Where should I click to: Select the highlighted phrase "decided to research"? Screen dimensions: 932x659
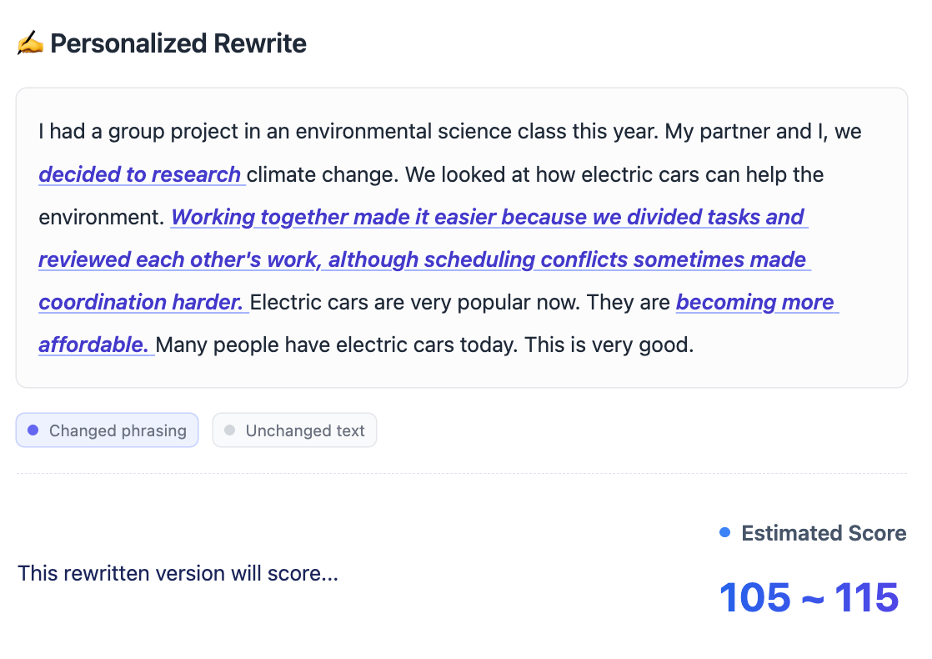click(x=140, y=174)
